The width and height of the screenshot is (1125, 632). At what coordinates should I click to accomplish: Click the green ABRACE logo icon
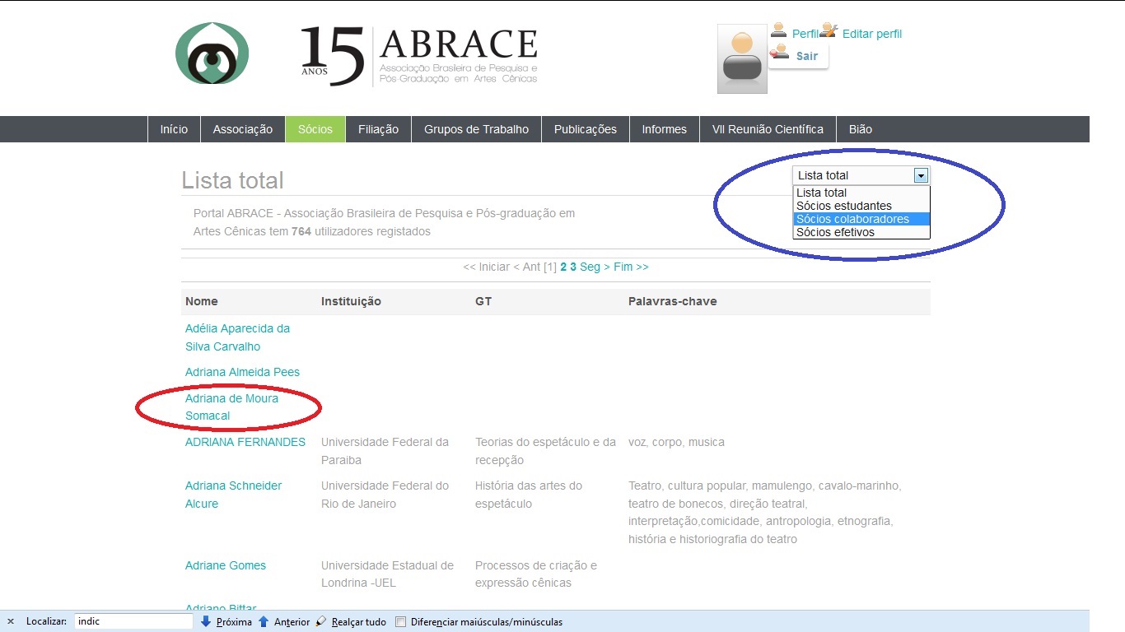[x=212, y=54]
